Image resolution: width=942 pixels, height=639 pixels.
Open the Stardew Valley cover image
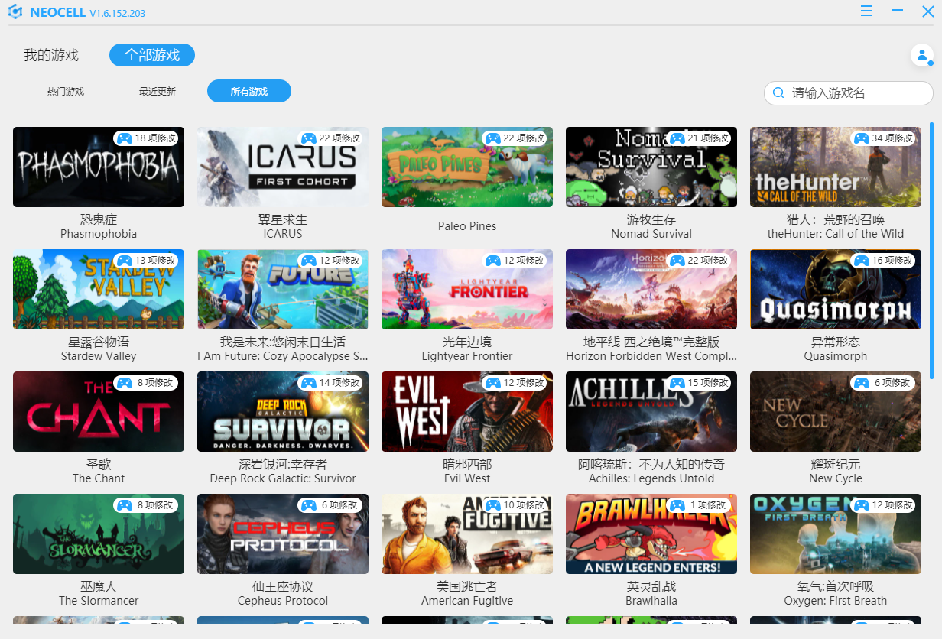point(99,289)
